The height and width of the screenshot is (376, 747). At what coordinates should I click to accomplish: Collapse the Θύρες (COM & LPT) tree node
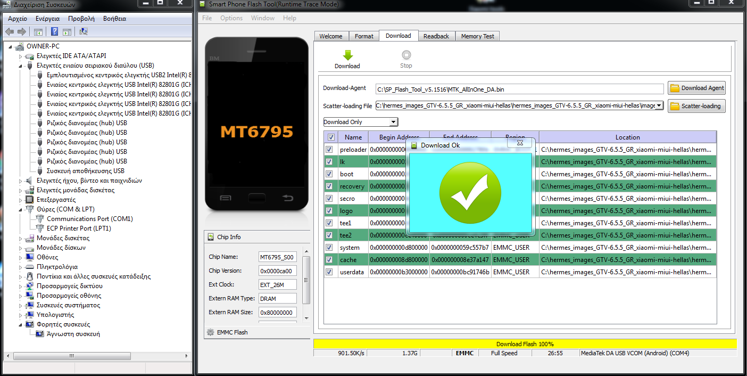tap(21, 209)
